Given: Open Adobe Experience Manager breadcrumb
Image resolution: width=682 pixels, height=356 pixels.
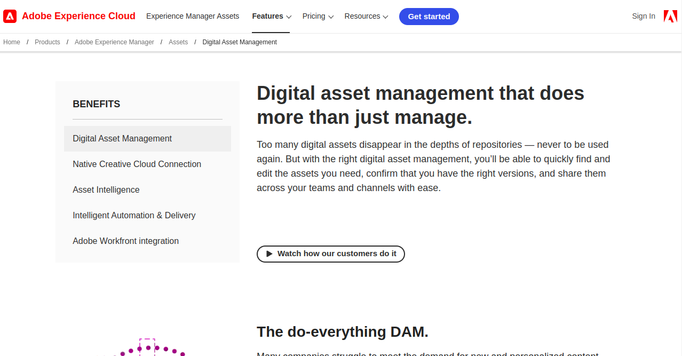Looking at the screenshot, I should pyautogui.click(x=114, y=42).
